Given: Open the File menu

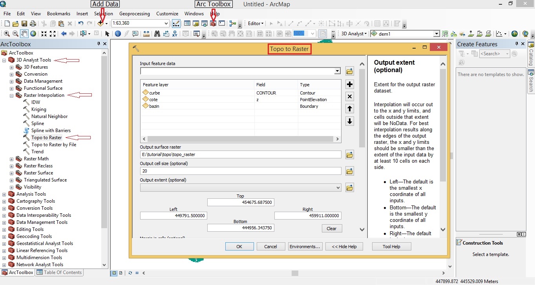Looking at the screenshot, I should coord(7,14).
